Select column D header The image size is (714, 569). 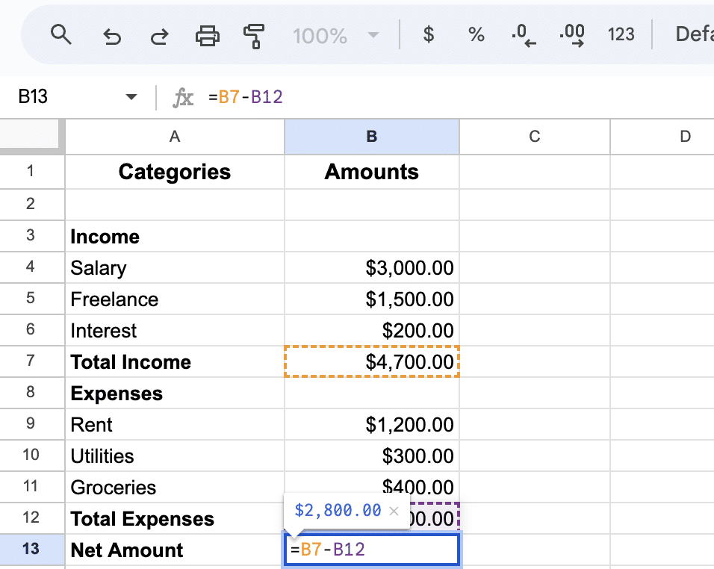pos(662,137)
